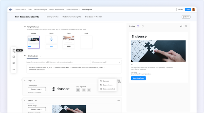Close the Preview panel

186,26
